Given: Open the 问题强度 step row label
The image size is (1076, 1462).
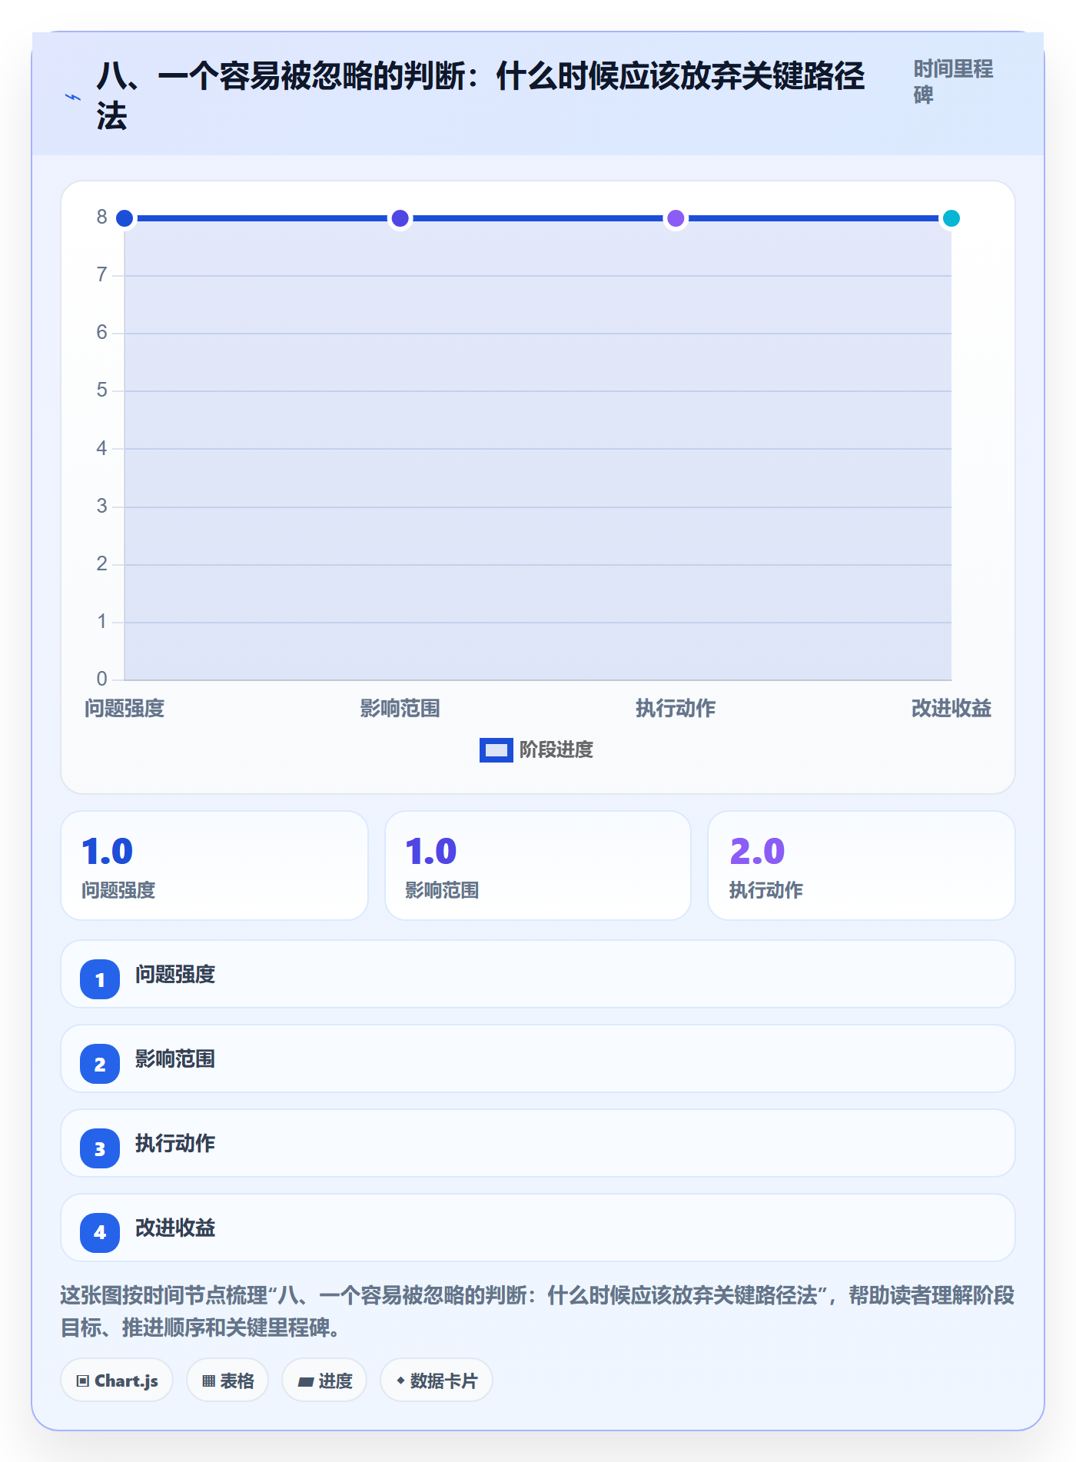Looking at the screenshot, I should click(x=175, y=975).
